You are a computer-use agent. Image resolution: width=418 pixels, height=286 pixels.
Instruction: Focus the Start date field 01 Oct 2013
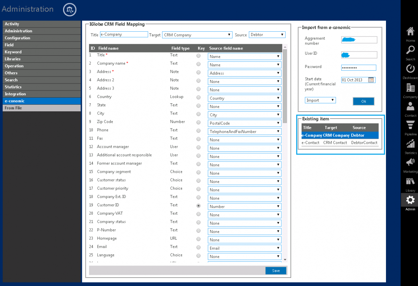click(355, 80)
